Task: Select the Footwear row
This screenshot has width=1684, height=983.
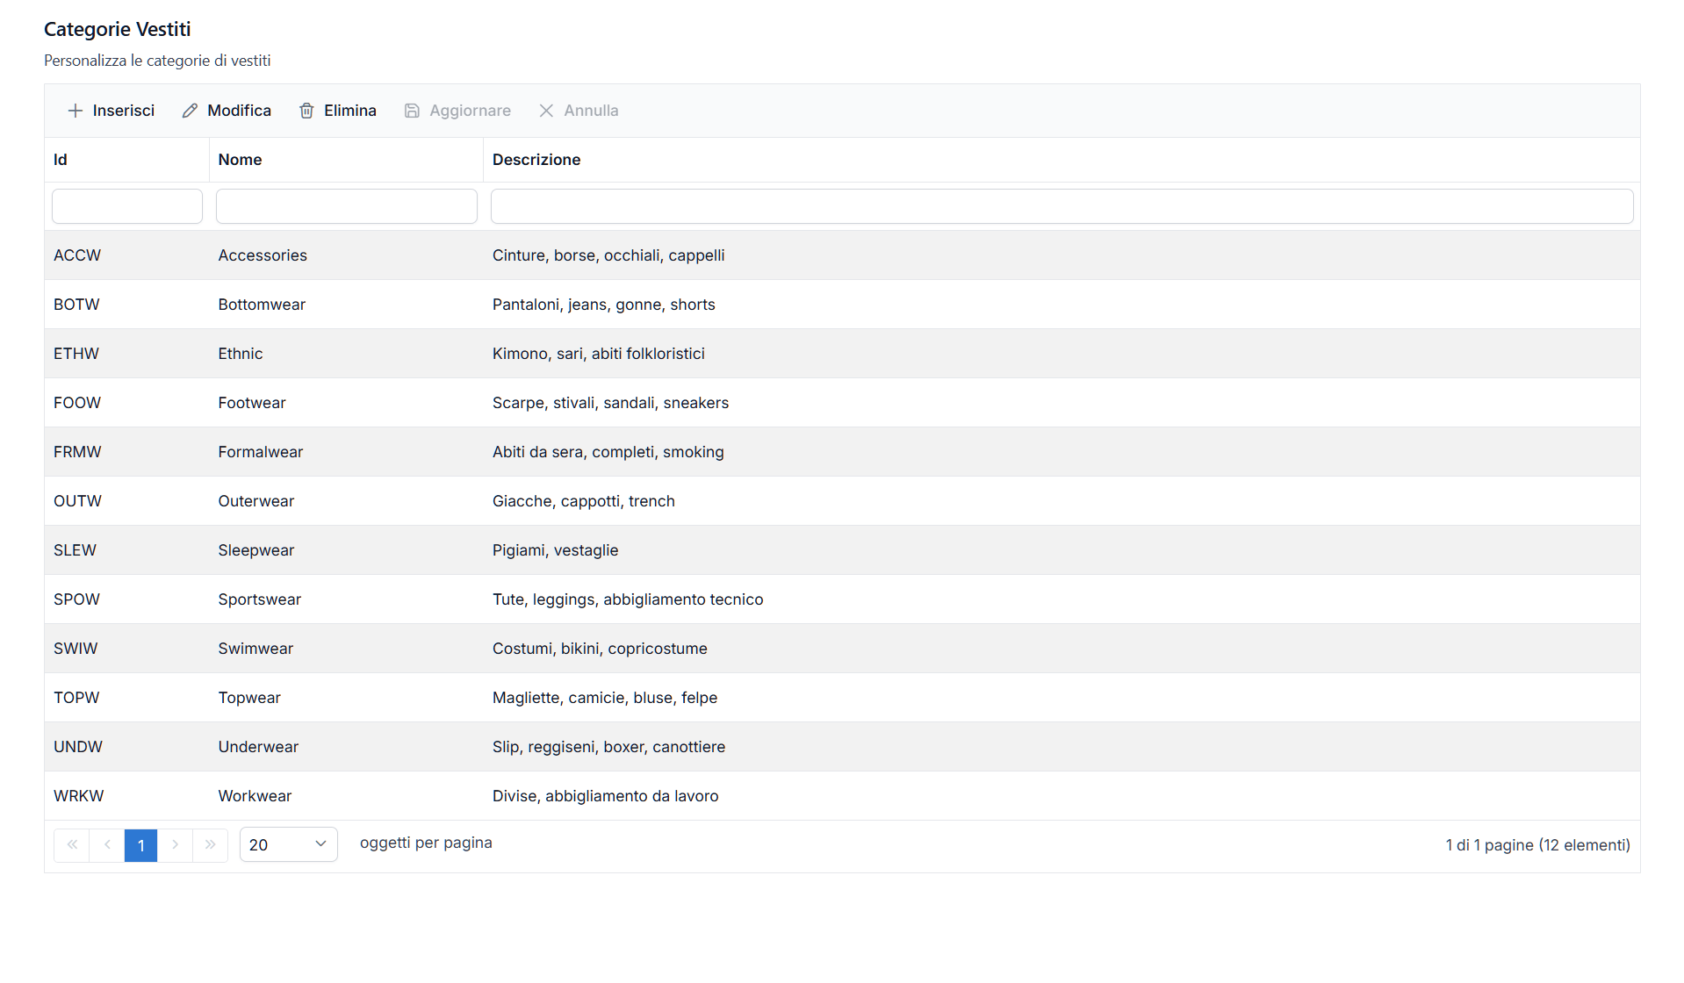Action: (x=252, y=403)
